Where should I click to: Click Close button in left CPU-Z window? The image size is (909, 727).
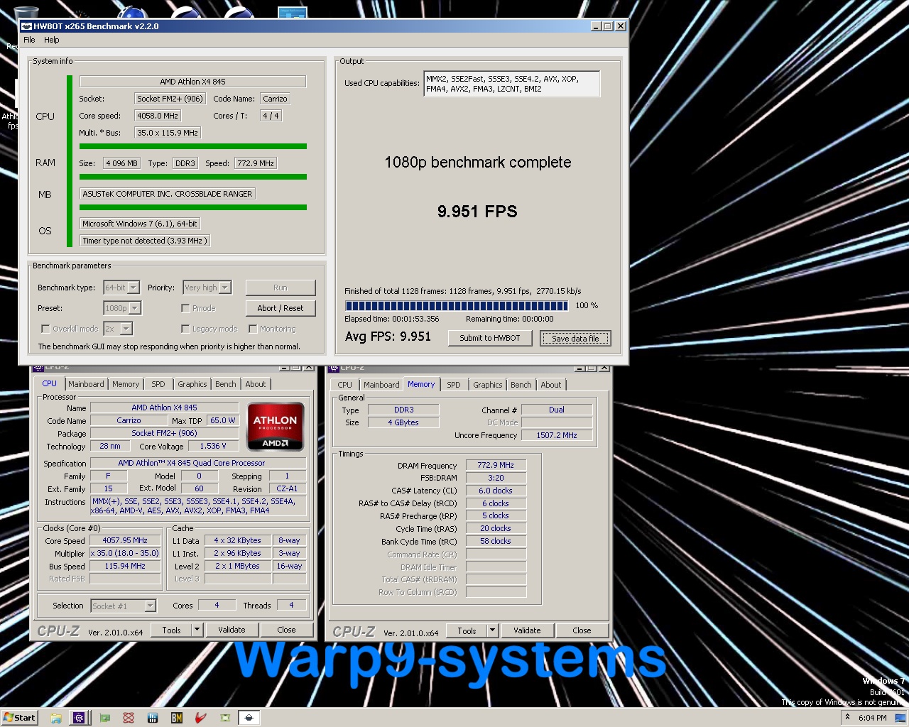pos(287,630)
